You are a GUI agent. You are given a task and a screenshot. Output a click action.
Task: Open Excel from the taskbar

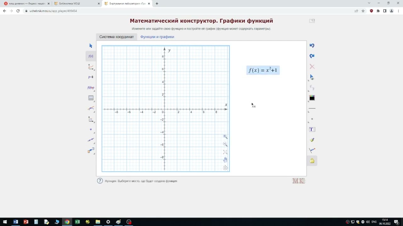click(x=77, y=222)
